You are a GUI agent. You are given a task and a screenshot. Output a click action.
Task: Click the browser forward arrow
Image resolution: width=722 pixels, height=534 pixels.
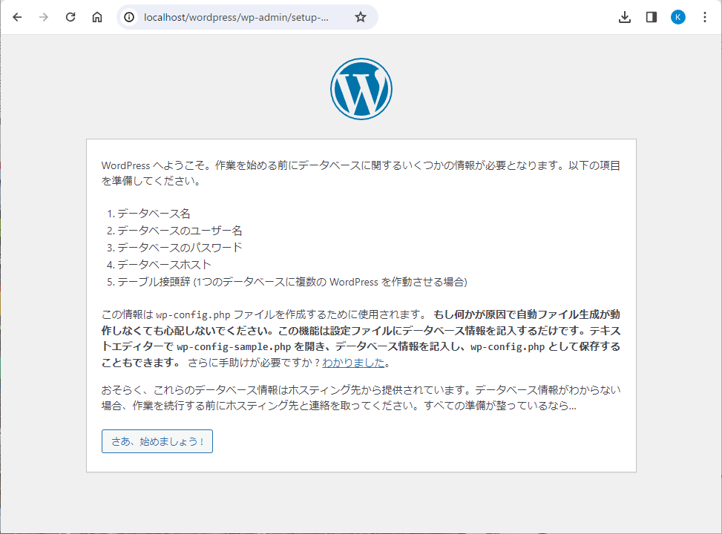pos(44,17)
